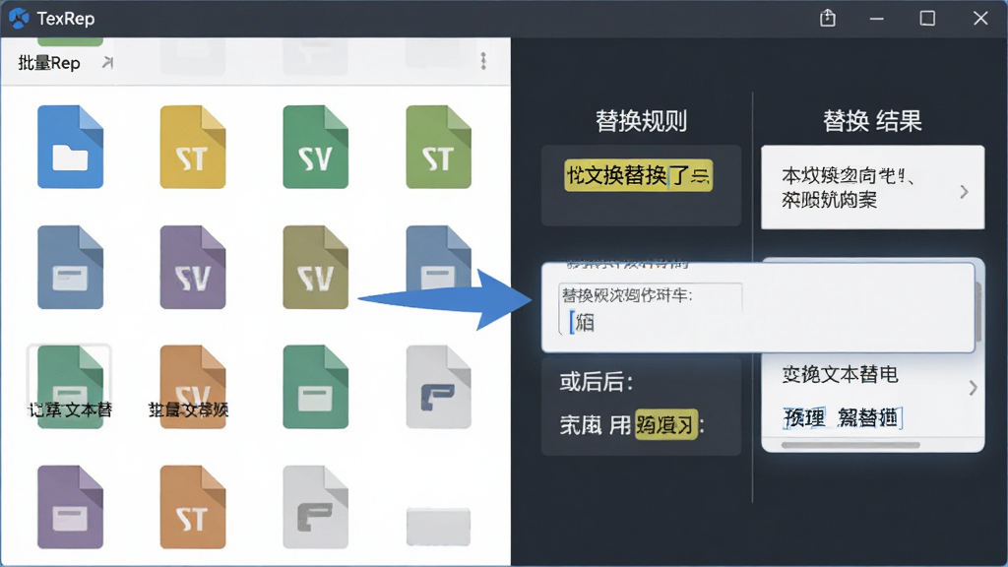Click the arrow icon beside 批量Rep

point(107,62)
